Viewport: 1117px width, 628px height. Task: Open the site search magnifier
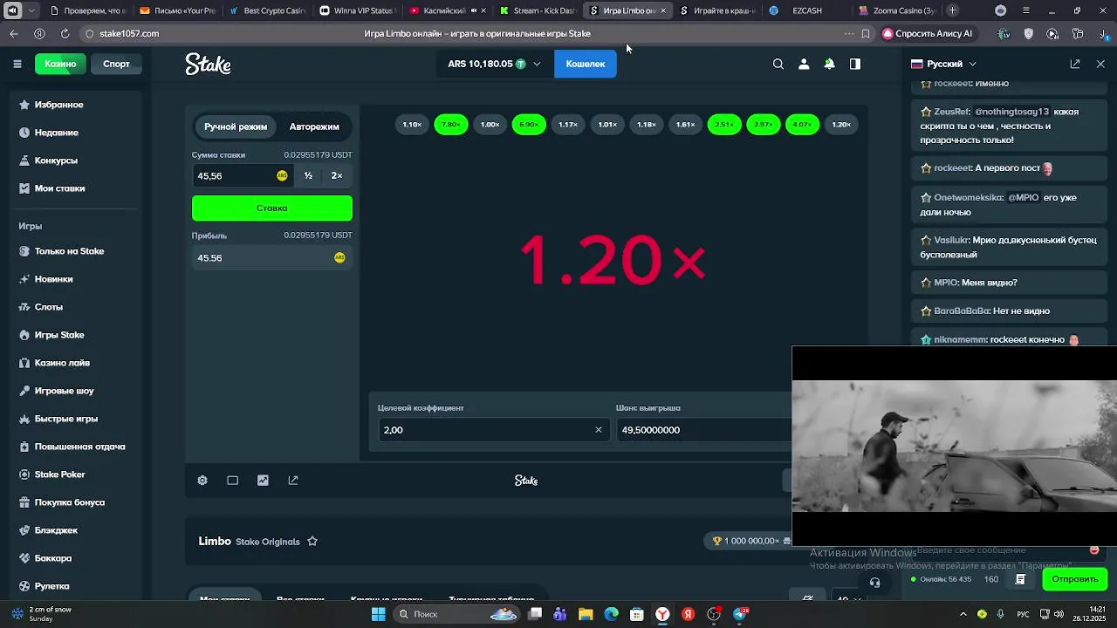(x=778, y=64)
